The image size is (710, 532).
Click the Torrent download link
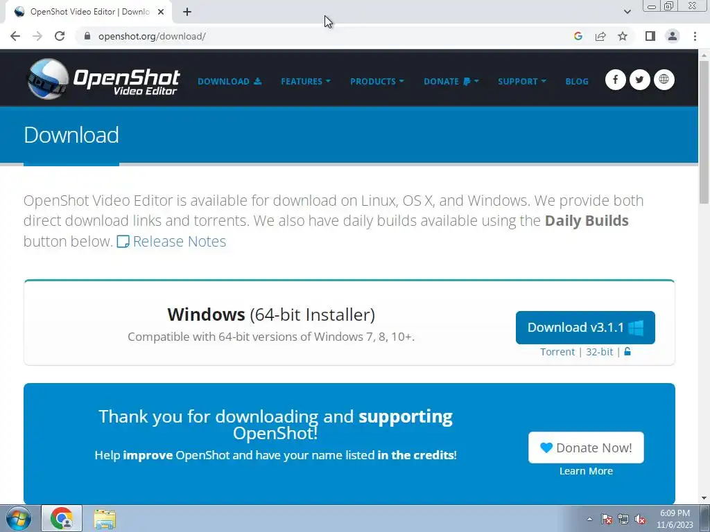tap(557, 352)
